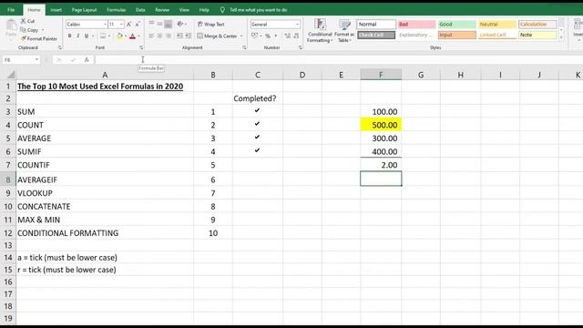Image resolution: width=583 pixels, height=328 pixels.
Task: Open Conditional Formatting menu
Action: [320, 30]
